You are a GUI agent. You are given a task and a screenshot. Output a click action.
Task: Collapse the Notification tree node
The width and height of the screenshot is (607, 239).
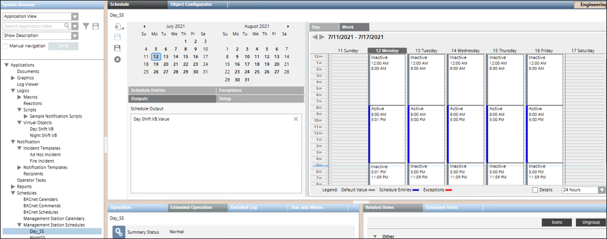pos(6,142)
